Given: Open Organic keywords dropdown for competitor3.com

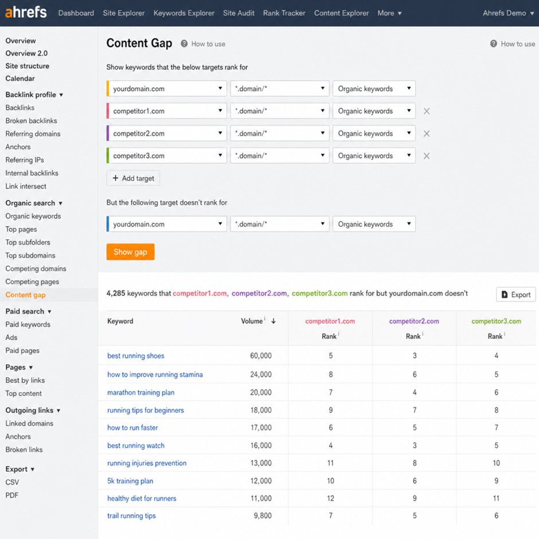Looking at the screenshot, I should click(374, 156).
